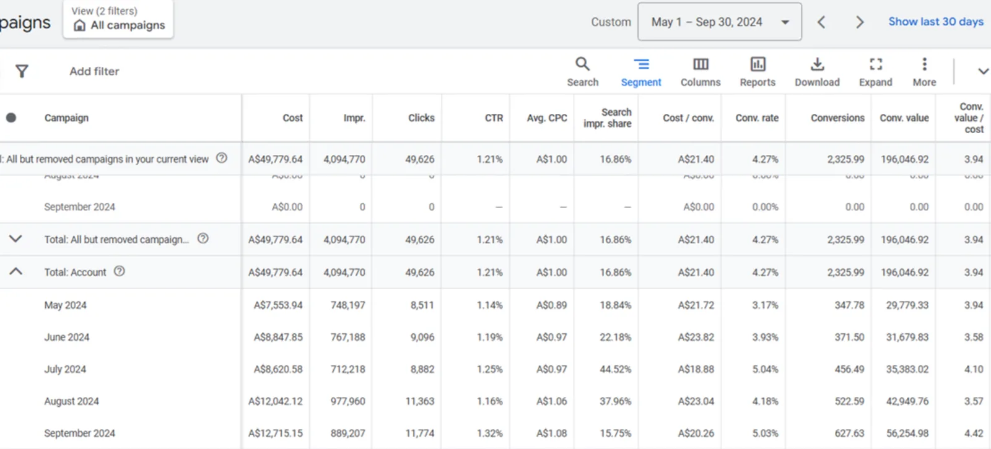991x449 pixels.
Task: Sort by Search impr. share column header
Action: tap(608, 118)
